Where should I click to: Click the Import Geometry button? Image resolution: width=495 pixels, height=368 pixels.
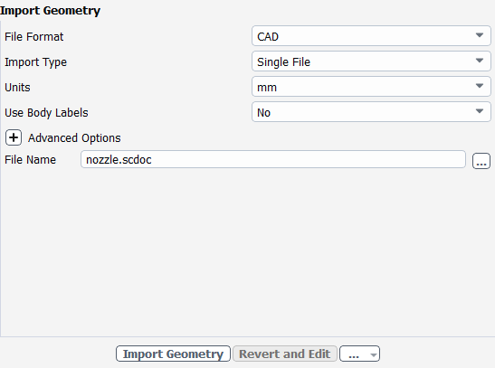pos(173,354)
